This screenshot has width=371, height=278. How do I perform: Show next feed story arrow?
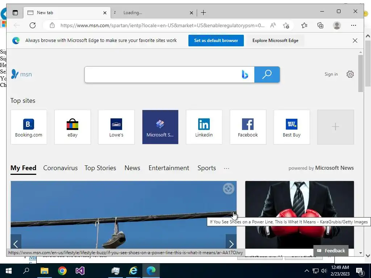coord(231,244)
